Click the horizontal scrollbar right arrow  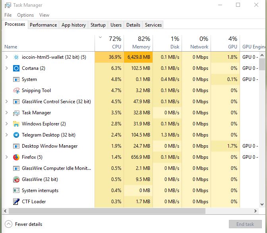click(x=255, y=211)
